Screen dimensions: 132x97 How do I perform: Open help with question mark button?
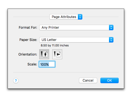pyautogui.click(x=16, y=81)
